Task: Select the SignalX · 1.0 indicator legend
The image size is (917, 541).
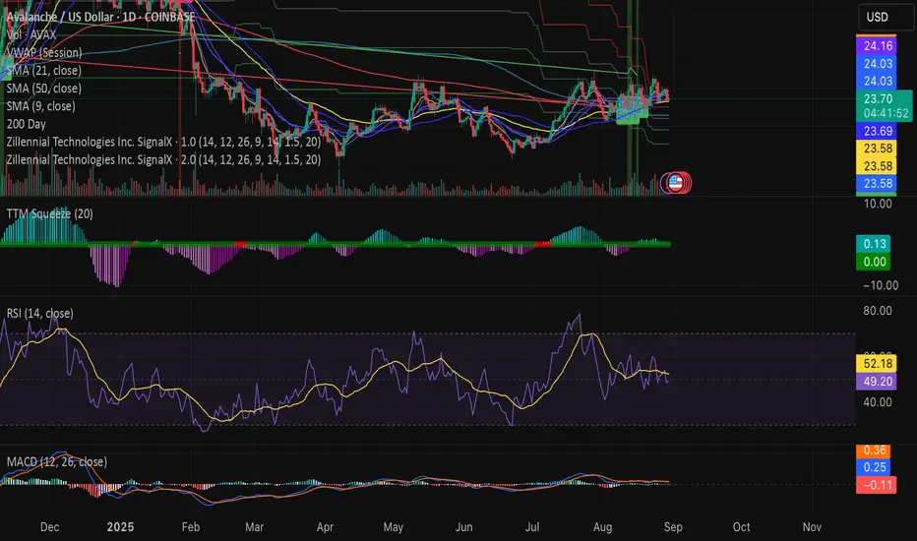Action: click(x=163, y=142)
